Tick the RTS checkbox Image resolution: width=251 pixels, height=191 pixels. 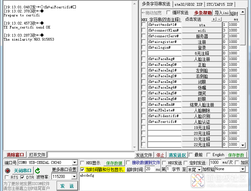[7, 177]
